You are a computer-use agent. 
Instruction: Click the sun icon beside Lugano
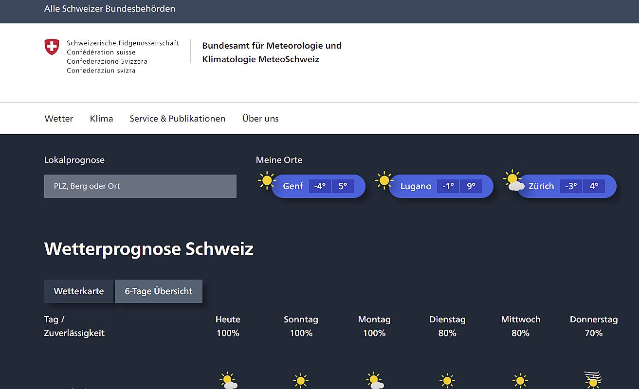pos(384,180)
